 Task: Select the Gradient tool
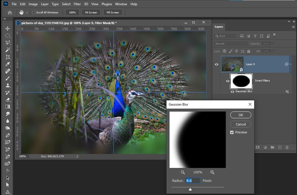pyautogui.click(x=8, y=107)
